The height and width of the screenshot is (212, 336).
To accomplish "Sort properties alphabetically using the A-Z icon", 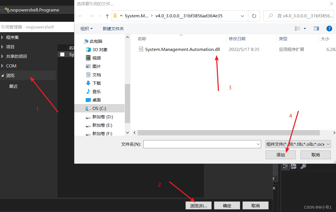I will (x=293, y=166).
